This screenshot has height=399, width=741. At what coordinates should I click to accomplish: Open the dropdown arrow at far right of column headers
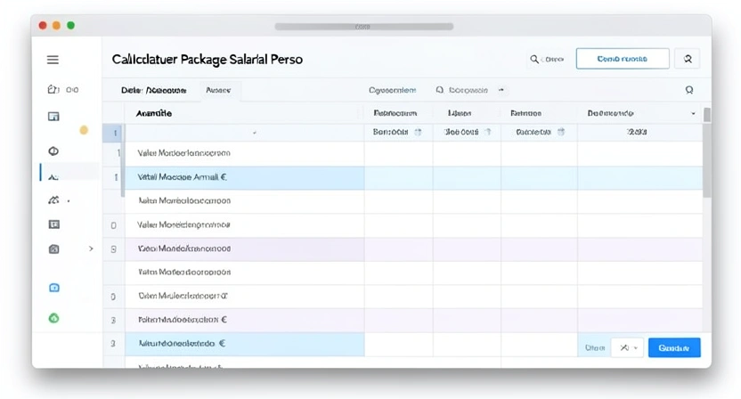tap(693, 113)
